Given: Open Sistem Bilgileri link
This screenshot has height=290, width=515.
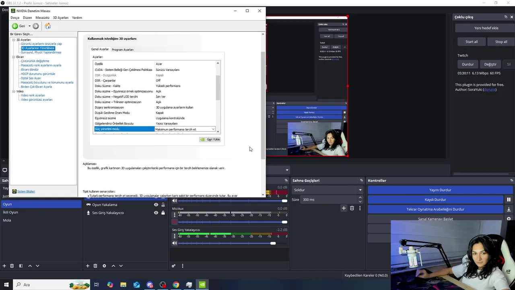Looking at the screenshot, I should coord(26,191).
